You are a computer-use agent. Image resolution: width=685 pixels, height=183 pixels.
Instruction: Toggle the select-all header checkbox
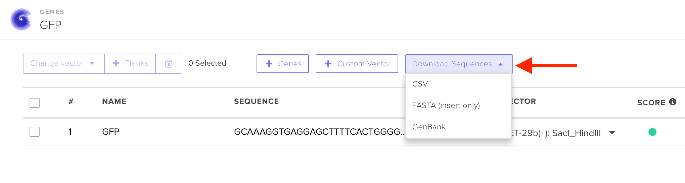click(35, 103)
